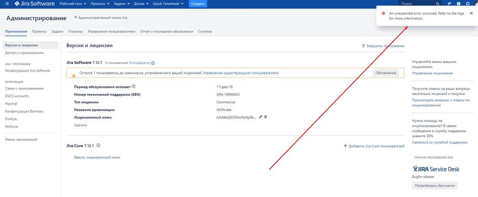
Task: Click the Попробовать бесплатно button
Action: pos(435,186)
